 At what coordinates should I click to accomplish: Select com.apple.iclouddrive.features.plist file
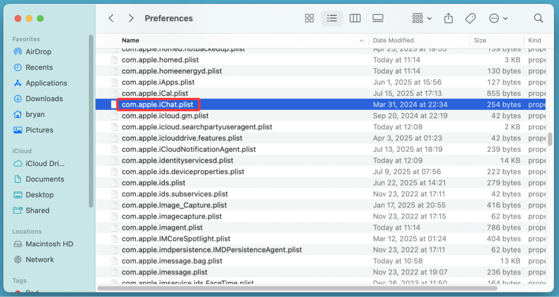click(x=182, y=138)
